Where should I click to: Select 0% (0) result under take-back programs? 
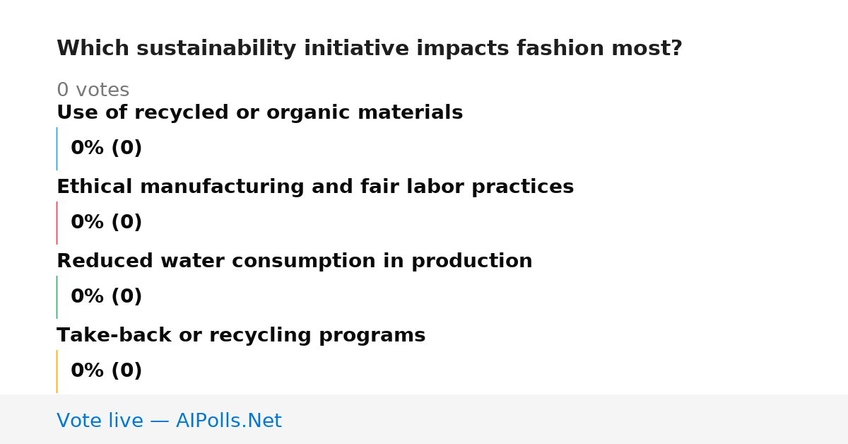[106, 371]
